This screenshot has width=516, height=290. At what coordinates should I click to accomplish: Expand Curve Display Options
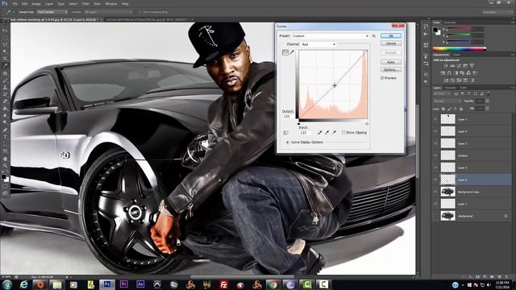pyautogui.click(x=287, y=143)
